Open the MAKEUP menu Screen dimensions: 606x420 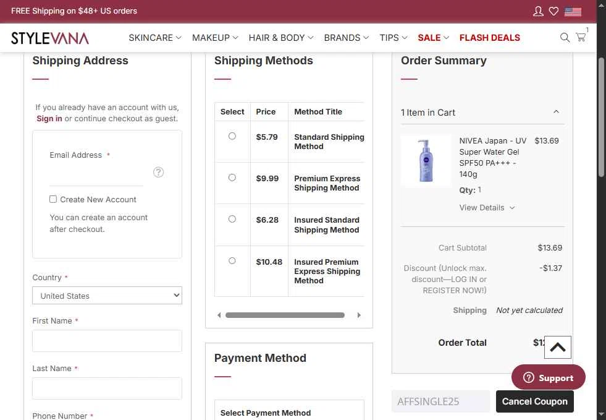215,38
